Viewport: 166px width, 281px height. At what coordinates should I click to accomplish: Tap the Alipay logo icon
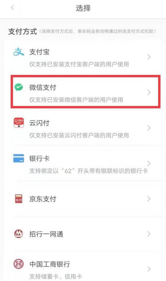(x=19, y=52)
